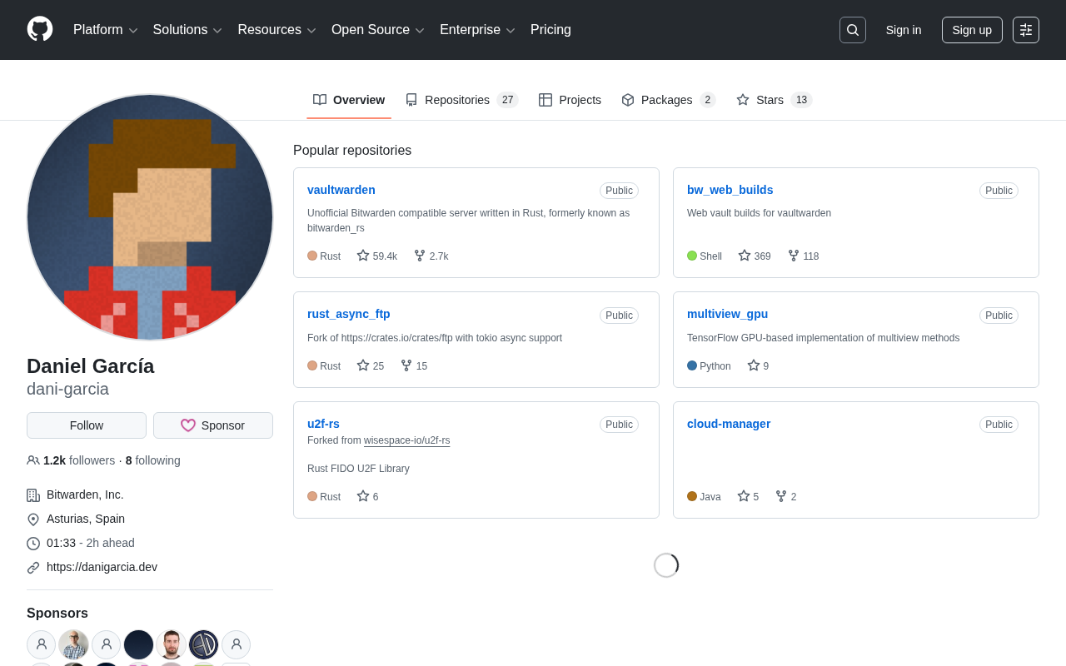Image resolution: width=1066 pixels, height=666 pixels.
Task: Click the "Rust FIDO U2F Library" description
Action: click(358, 469)
